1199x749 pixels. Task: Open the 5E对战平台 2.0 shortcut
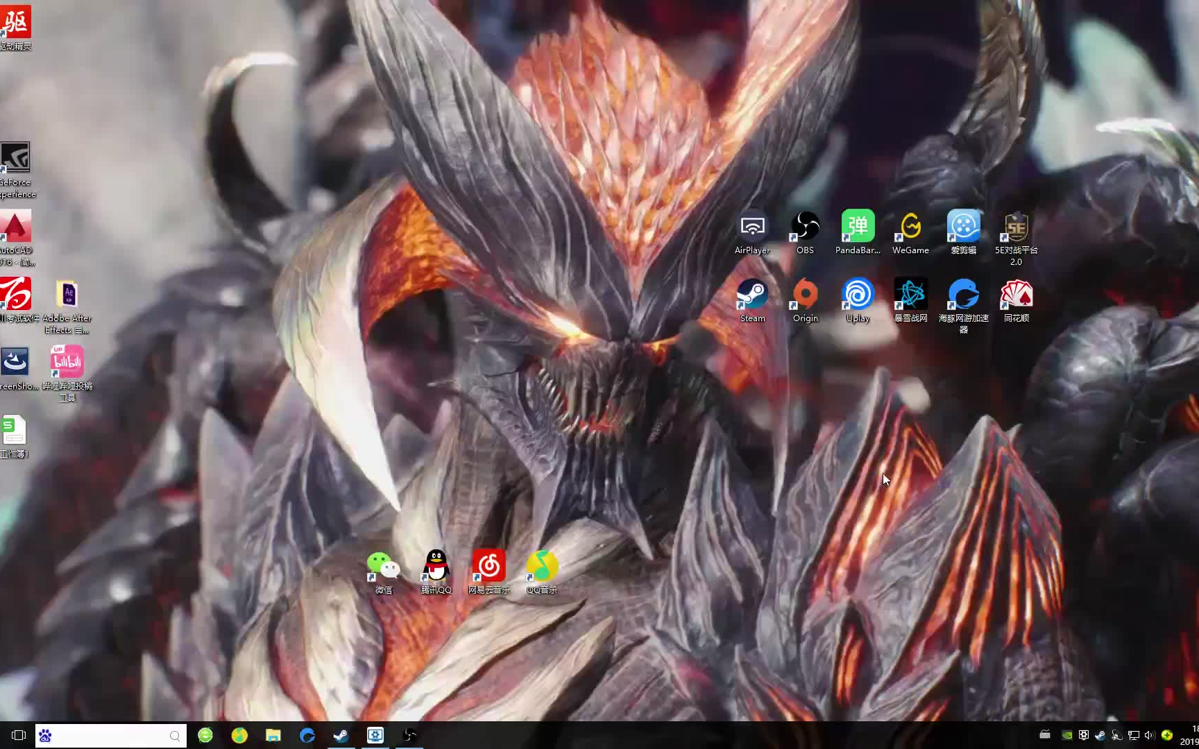pos(1016,238)
